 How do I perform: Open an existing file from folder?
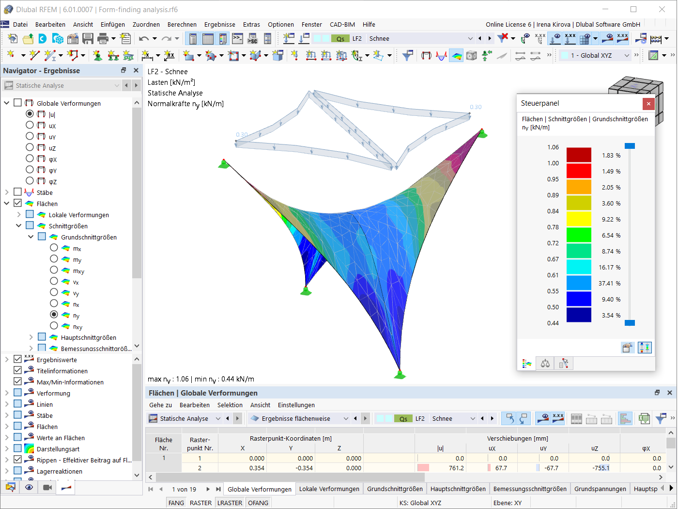tap(28, 39)
